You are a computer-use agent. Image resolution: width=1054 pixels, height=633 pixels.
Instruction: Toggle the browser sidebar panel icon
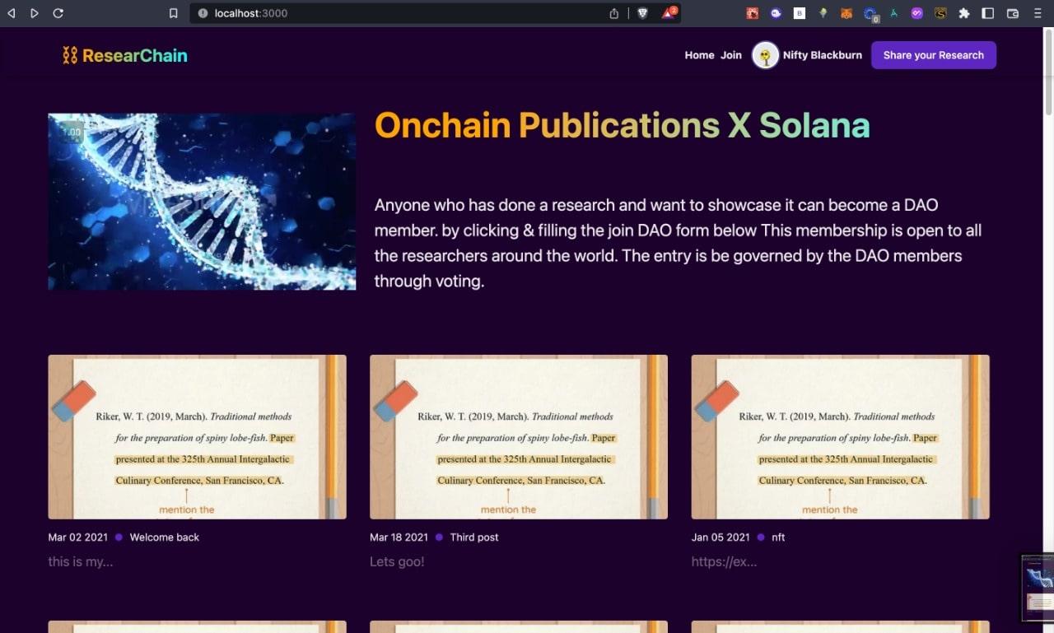coord(988,13)
